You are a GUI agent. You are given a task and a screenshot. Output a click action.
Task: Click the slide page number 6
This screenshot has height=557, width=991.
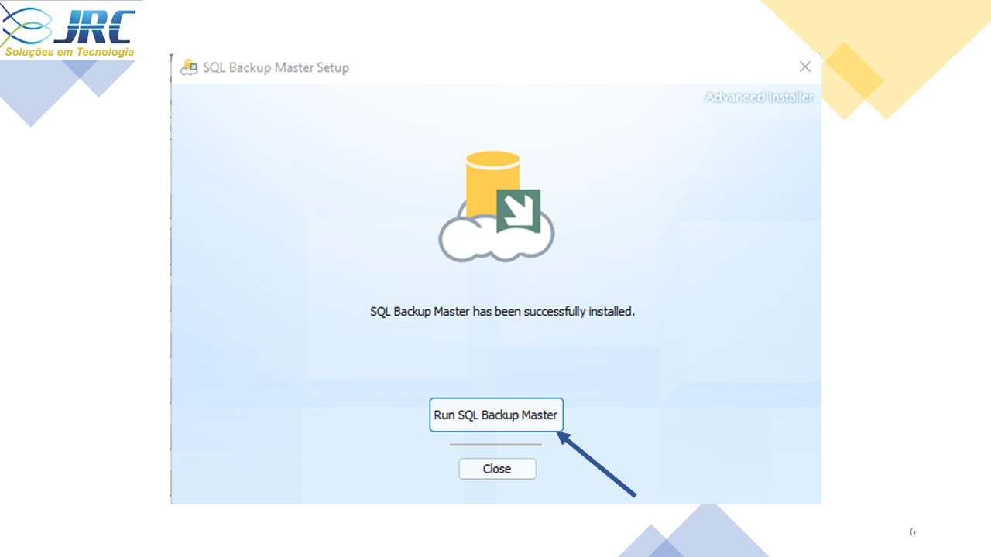tap(913, 531)
